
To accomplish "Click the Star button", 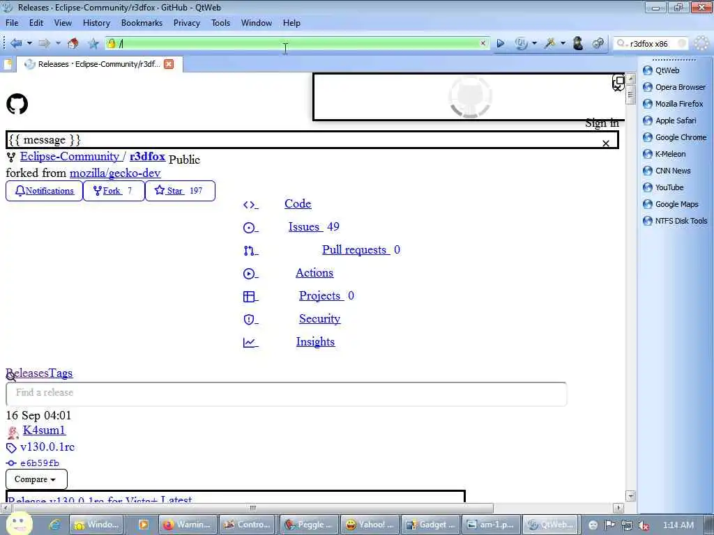I will (180, 191).
